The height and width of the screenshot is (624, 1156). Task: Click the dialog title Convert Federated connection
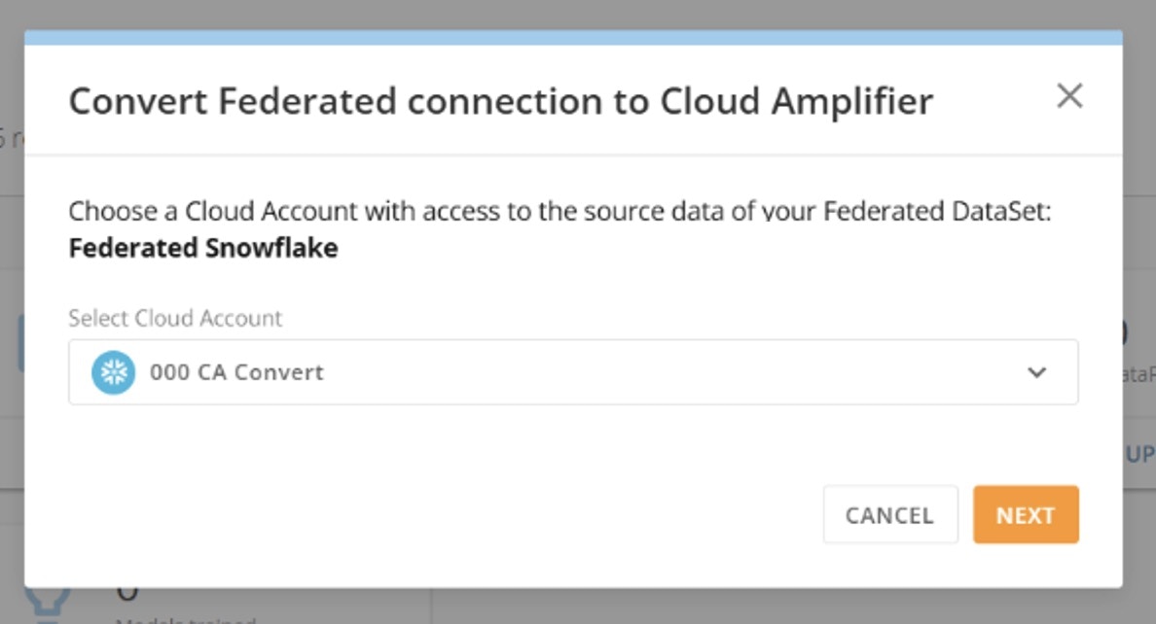click(500, 101)
